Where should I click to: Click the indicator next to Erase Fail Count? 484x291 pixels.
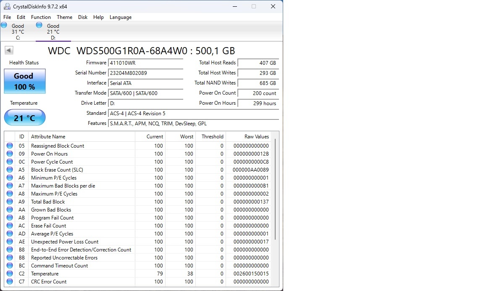(9, 225)
